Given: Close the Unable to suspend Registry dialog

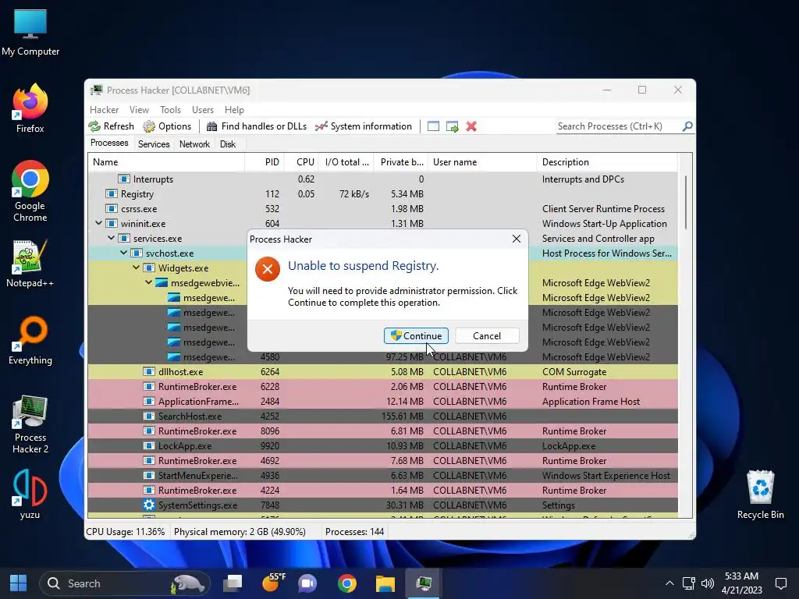Looking at the screenshot, I should point(517,239).
